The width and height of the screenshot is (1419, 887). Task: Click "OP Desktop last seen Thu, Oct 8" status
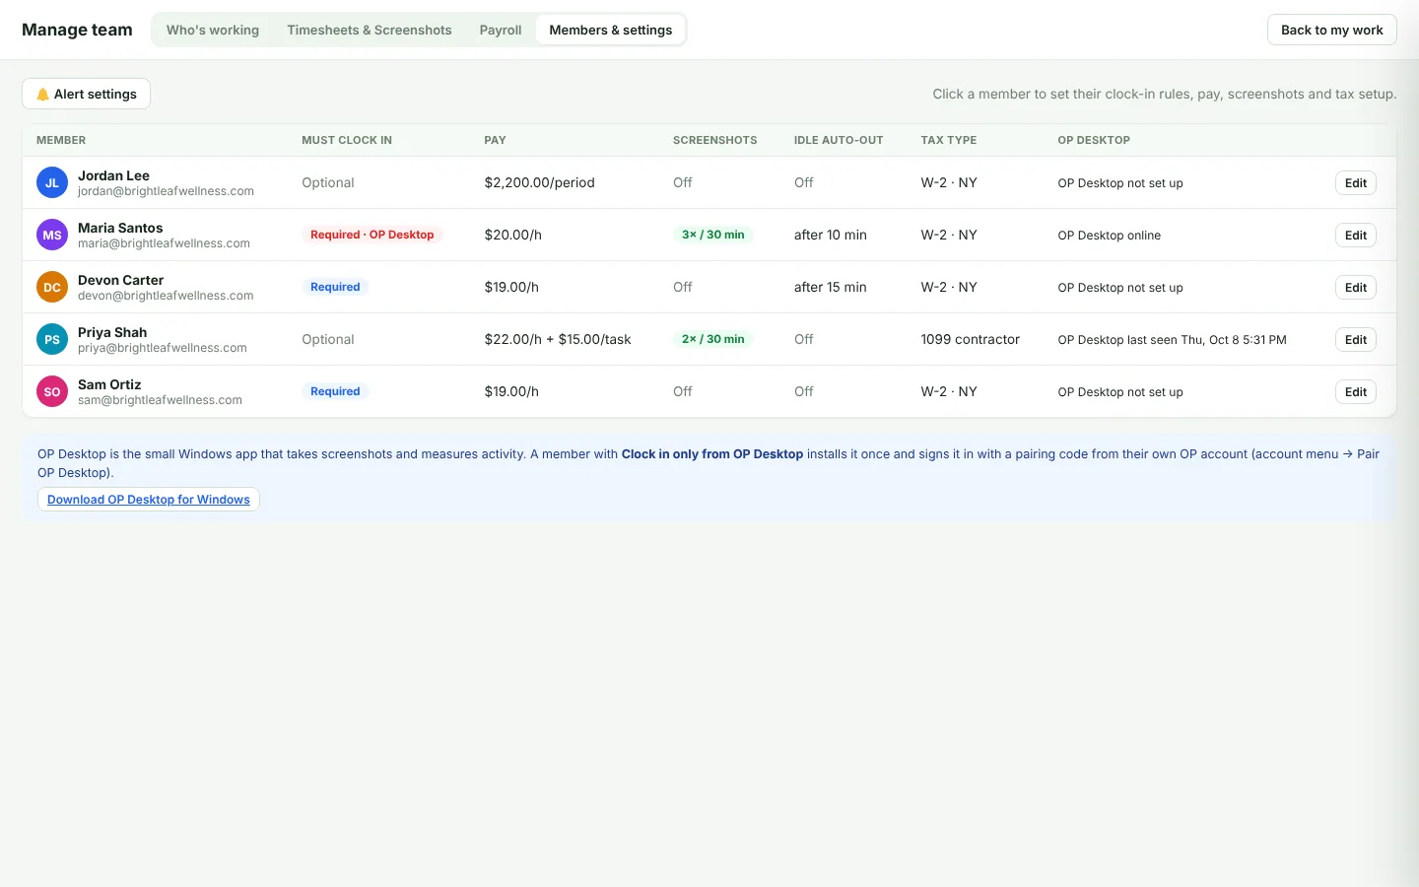click(x=1173, y=340)
